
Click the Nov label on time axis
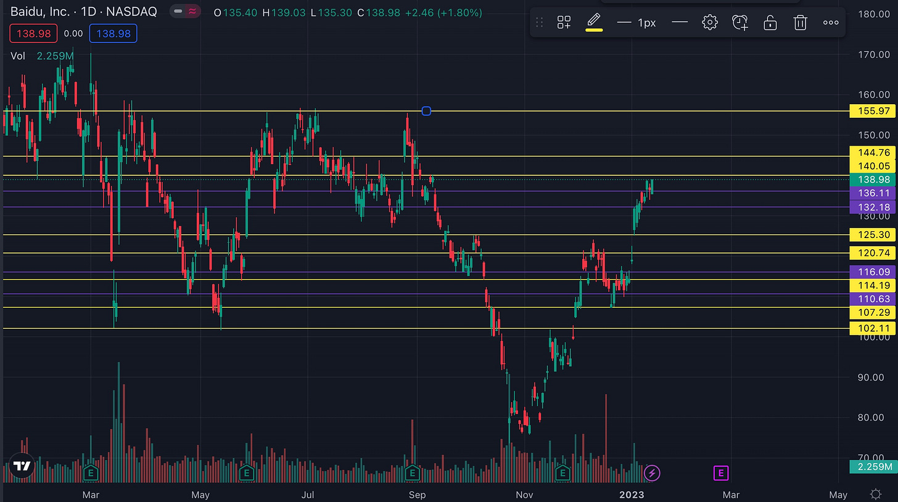[524, 495]
